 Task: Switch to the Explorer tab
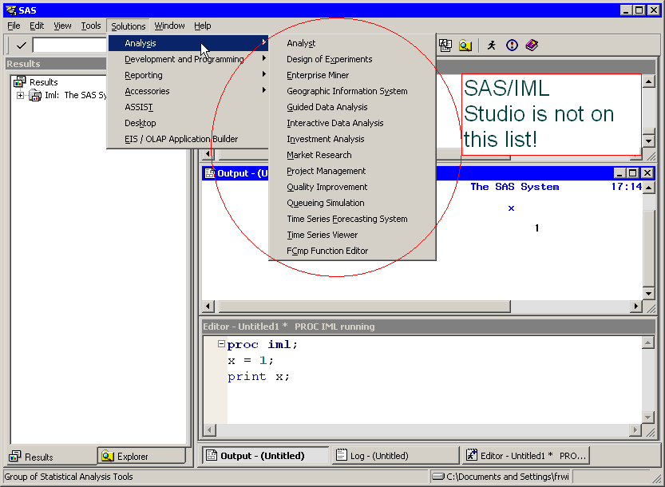pyautogui.click(x=141, y=456)
